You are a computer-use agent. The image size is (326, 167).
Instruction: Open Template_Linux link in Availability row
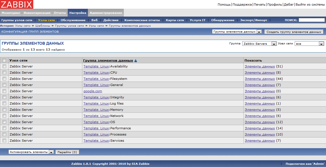(96, 66)
